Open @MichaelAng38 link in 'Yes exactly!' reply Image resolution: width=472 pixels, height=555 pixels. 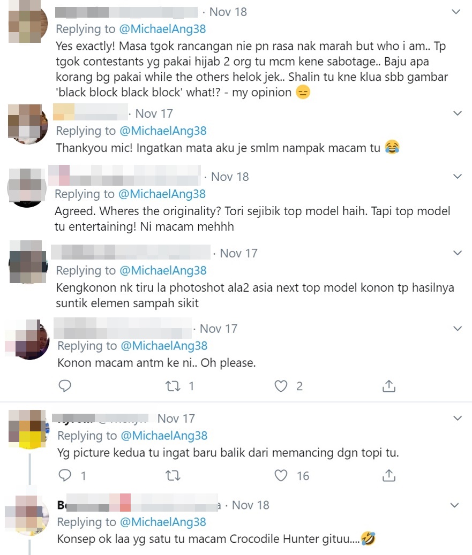click(162, 29)
